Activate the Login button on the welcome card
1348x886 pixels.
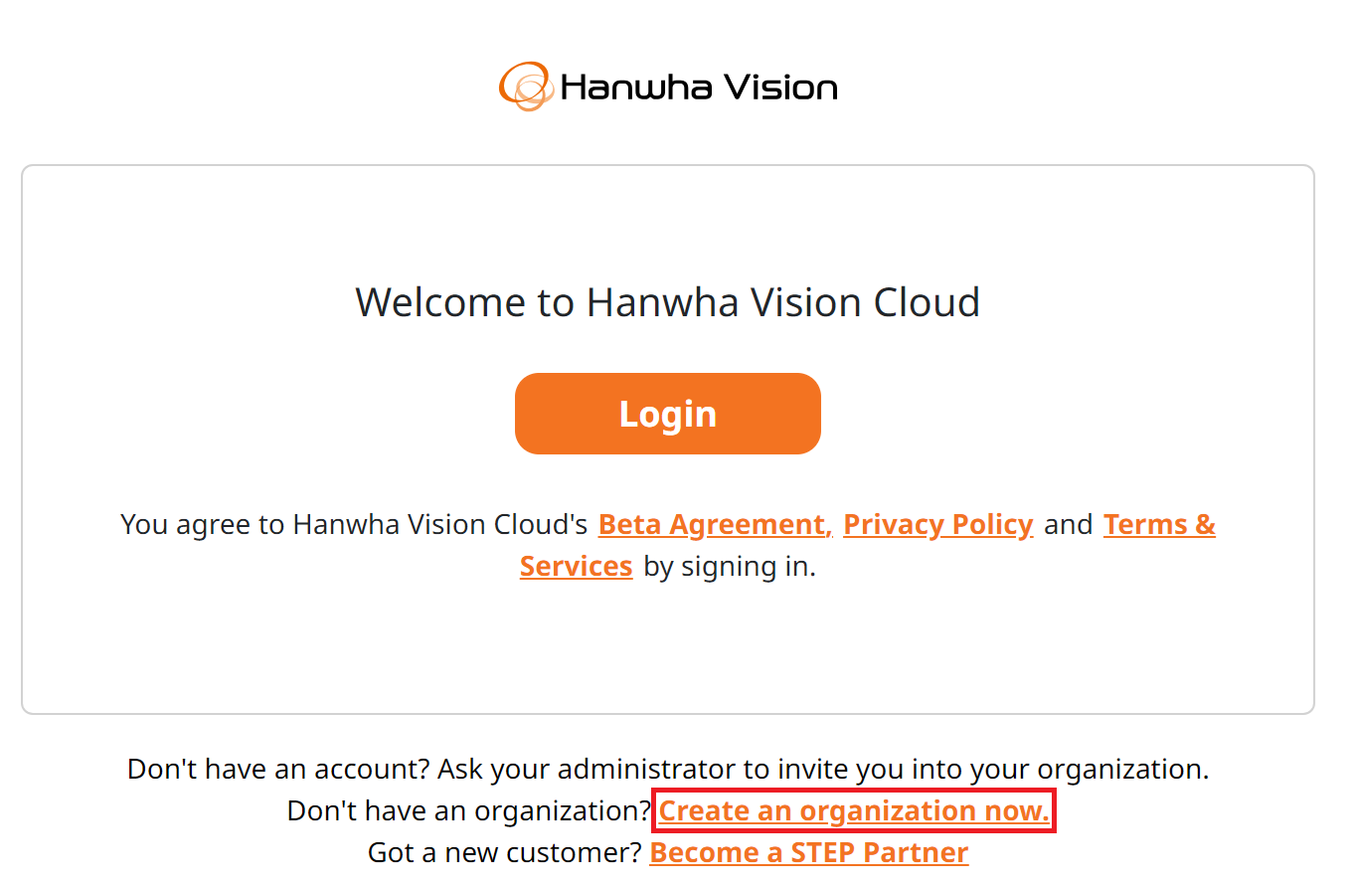pyautogui.click(x=667, y=413)
